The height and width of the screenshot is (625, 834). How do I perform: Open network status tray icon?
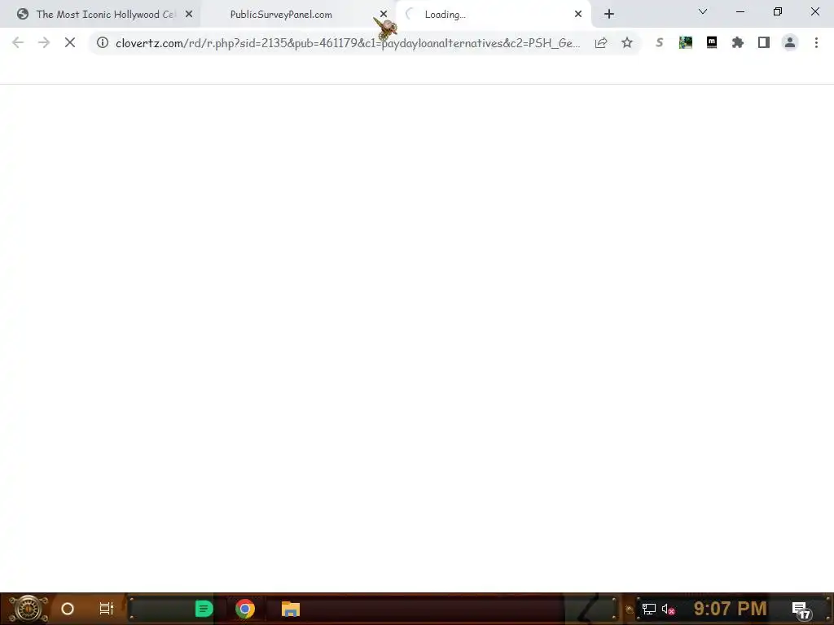[648, 609]
